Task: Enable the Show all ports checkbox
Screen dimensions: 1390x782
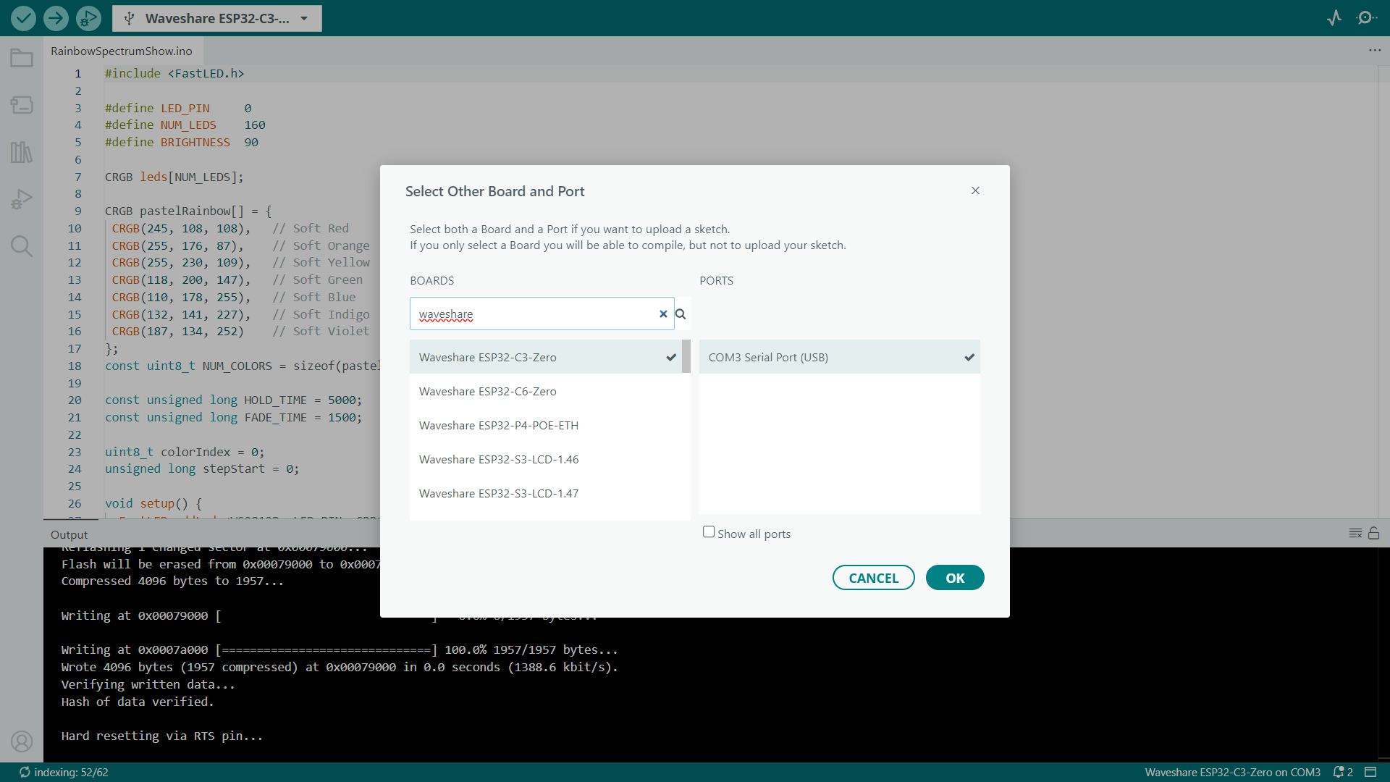Action: (x=709, y=532)
